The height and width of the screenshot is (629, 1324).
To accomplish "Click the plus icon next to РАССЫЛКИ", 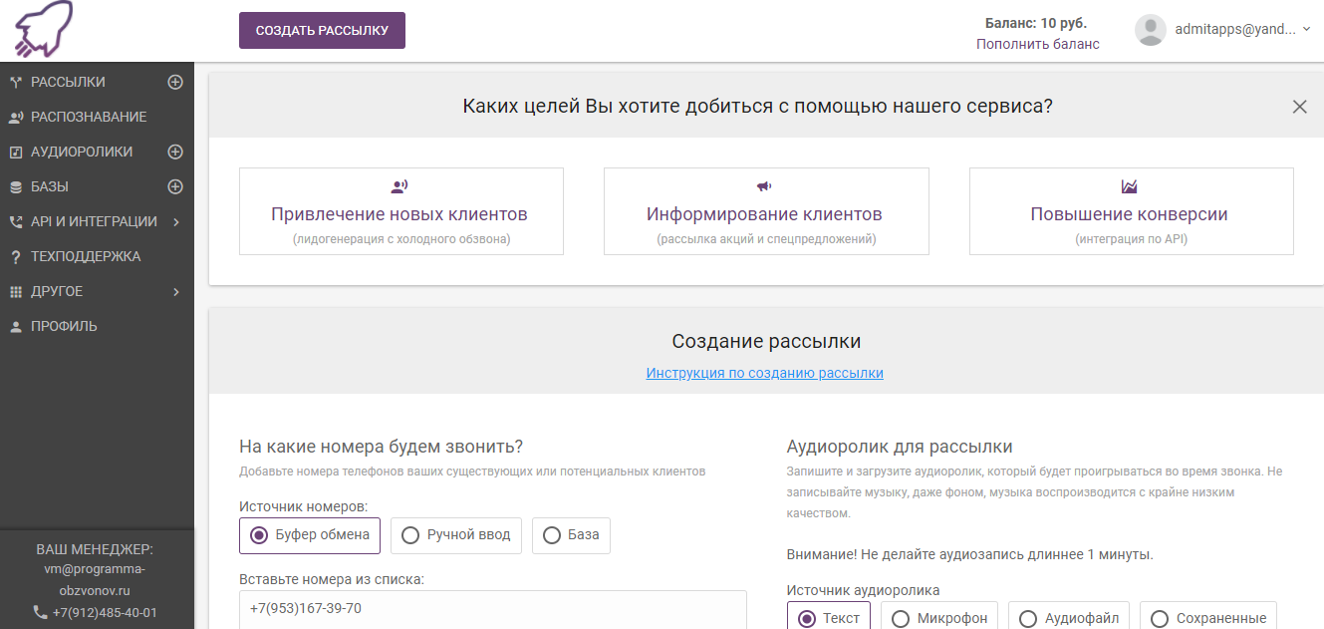I will coord(176,81).
